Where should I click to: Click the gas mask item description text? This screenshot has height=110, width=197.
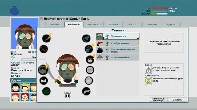164,43
